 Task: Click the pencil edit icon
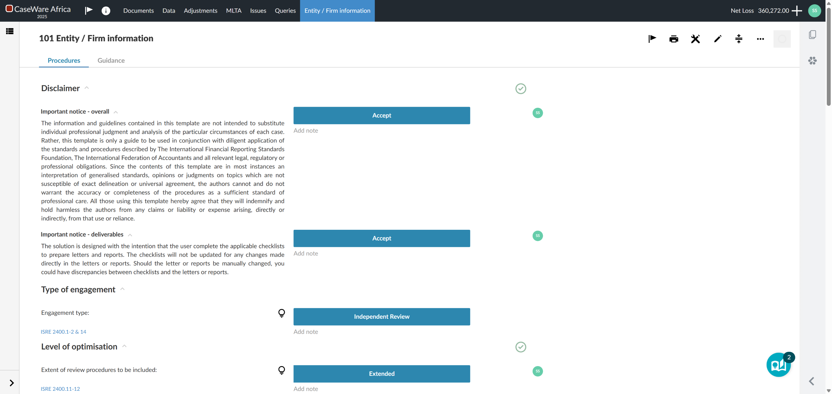(x=717, y=39)
